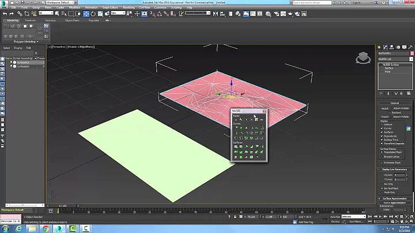Click the Align tool icon
The height and width of the screenshot is (233, 415).
pyautogui.click(x=222, y=14)
